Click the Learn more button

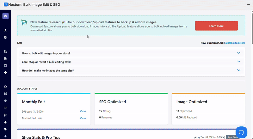click(216, 26)
